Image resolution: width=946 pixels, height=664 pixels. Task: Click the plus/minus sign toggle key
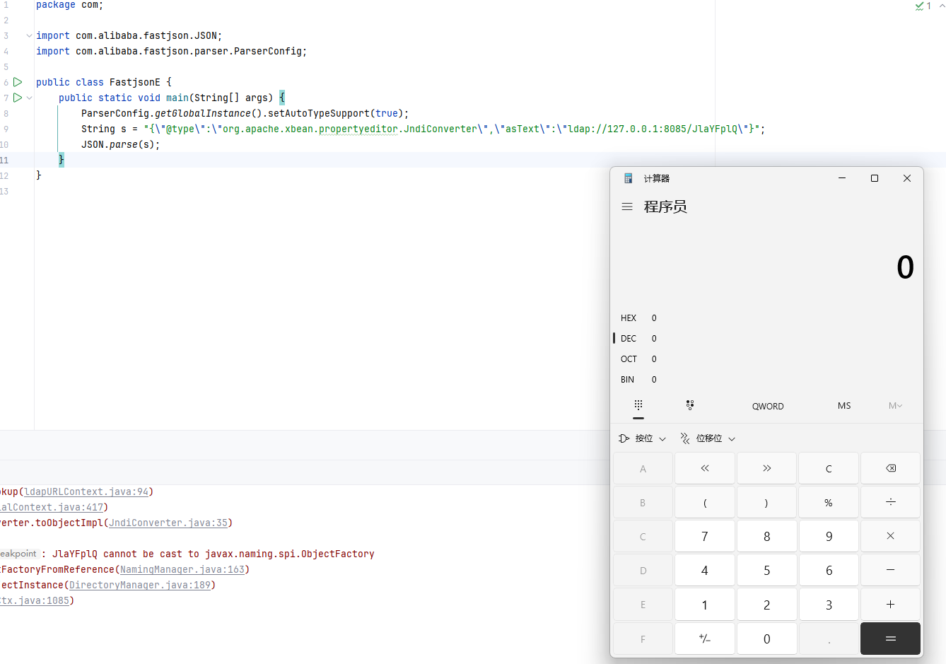click(x=705, y=639)
